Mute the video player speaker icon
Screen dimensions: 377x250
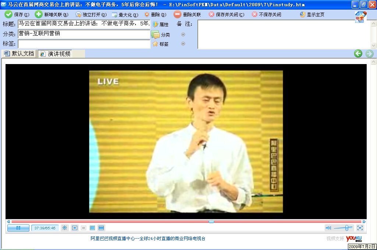point(328,228)
